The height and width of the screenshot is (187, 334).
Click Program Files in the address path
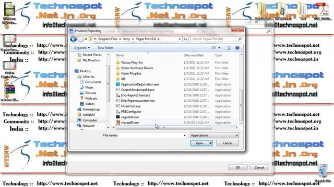pyautogui.click(x=108, y=39)
